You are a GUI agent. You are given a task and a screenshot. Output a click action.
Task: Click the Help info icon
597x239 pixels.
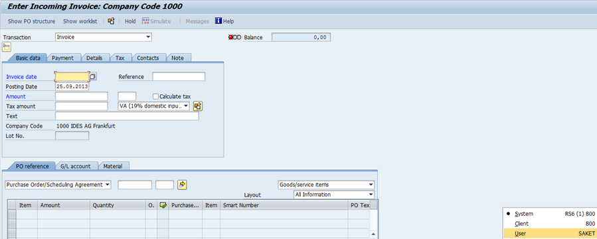(x=218, y=21)
